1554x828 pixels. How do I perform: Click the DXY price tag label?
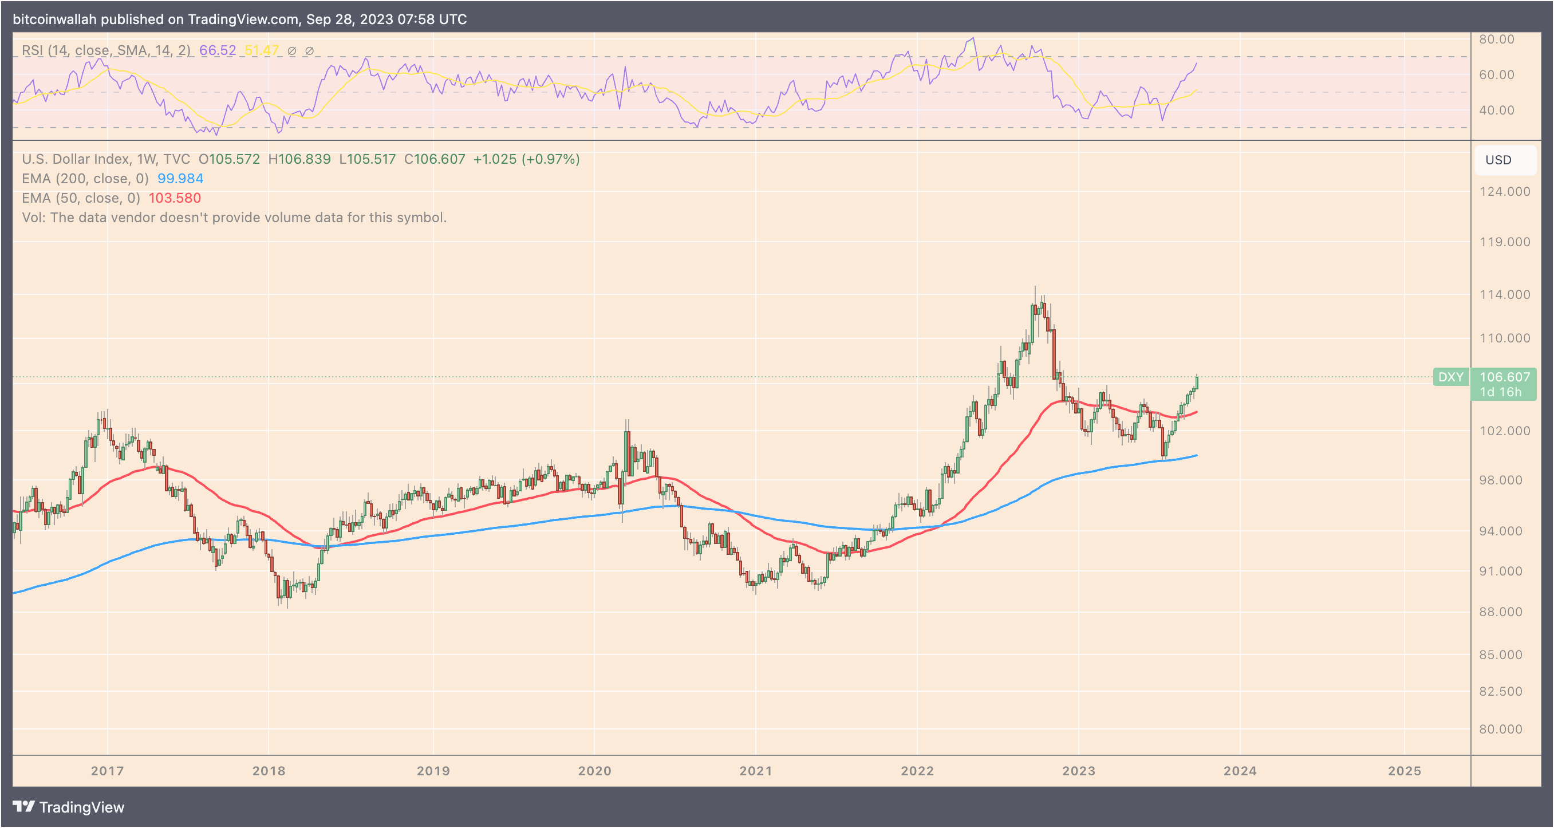[1450, 377]
